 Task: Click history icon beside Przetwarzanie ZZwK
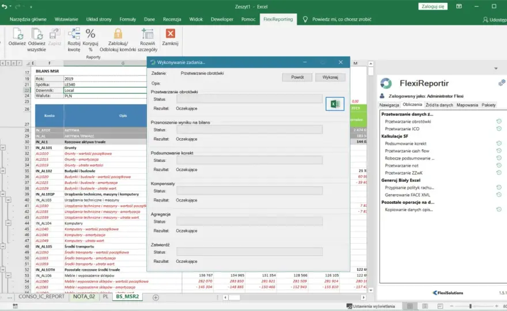pos(499,173)
